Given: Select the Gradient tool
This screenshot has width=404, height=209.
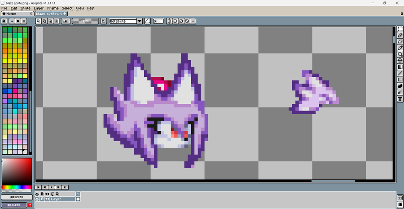Looking at the screenshot, I should point(400,67).
